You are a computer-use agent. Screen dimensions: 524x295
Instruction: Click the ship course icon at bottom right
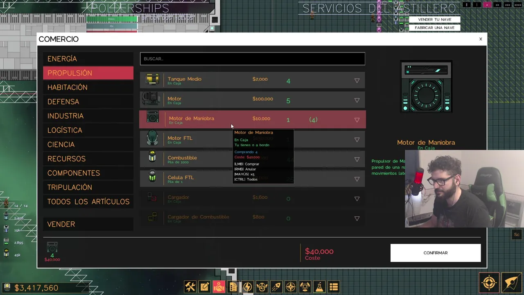click(x=511, y=283)
